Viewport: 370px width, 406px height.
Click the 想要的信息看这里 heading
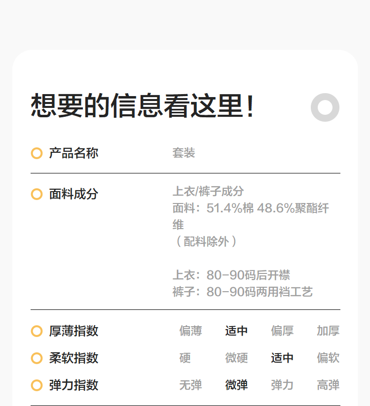coord(143,106)
